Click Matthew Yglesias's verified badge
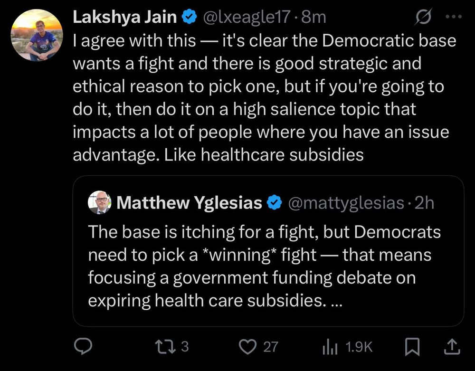Screen dimensions: 475x371 pos(274,203)
